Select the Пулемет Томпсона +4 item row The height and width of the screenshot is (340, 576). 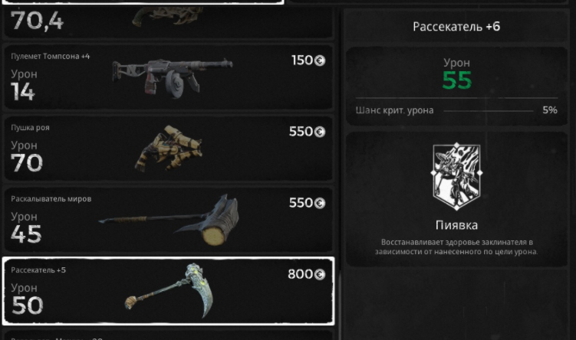pos(168,77)
